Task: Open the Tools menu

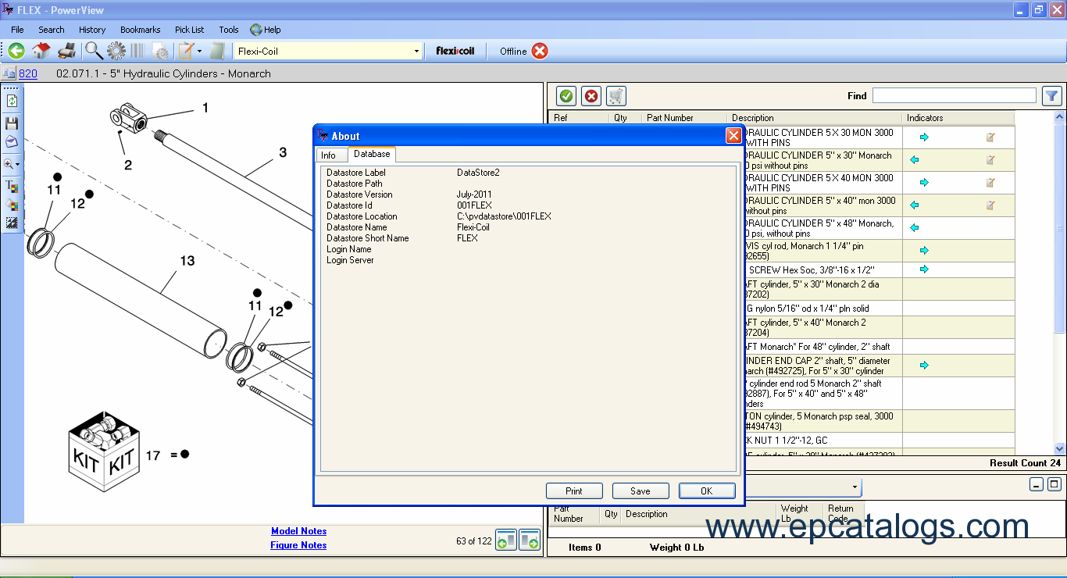Action: tap(229, 30)
